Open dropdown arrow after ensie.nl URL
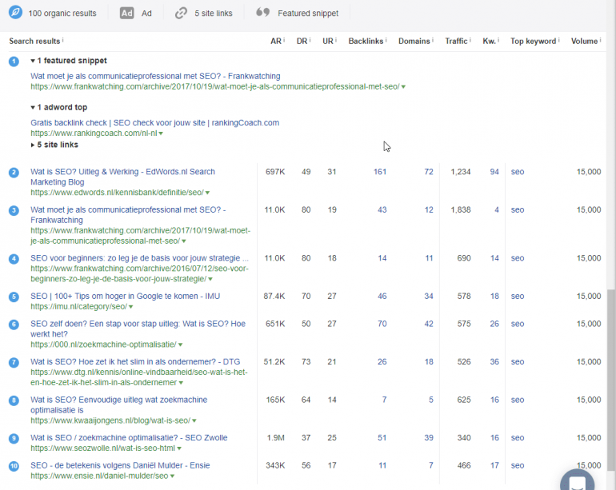Viewport: 616px width, 490px height. coord(172,476)
